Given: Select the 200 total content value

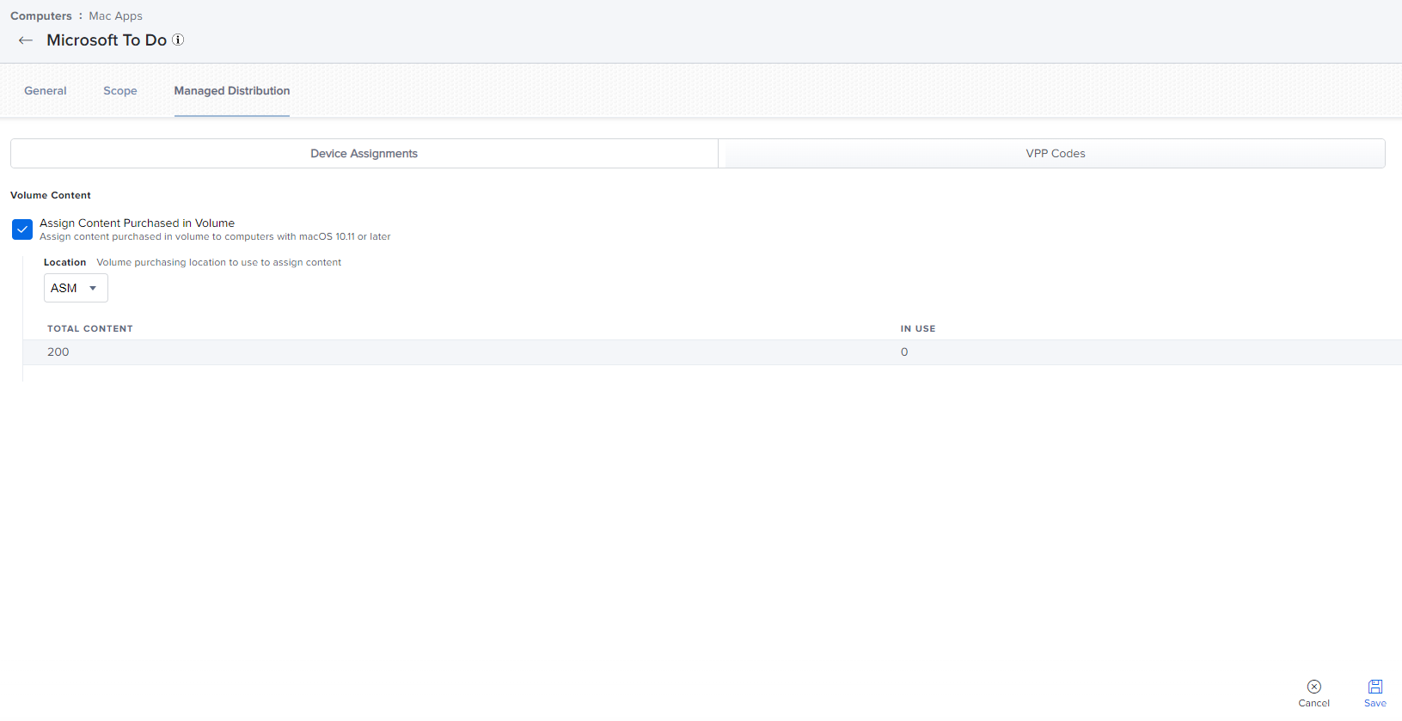Looking at the screenshot, I should pyautogui.click(x=58, y=351).
